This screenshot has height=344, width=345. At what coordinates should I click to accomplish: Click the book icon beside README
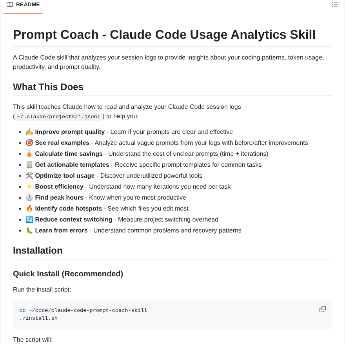(x=9, y=5)
